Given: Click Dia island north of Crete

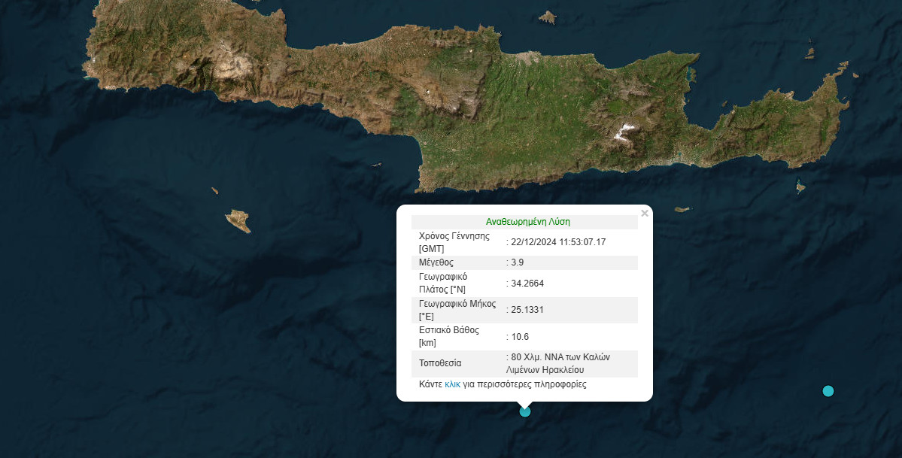Looking at the screenshot, I should coord(547,17).
